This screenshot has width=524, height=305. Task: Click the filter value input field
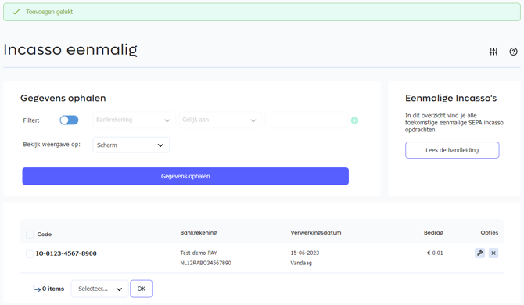tap(307, 120)
